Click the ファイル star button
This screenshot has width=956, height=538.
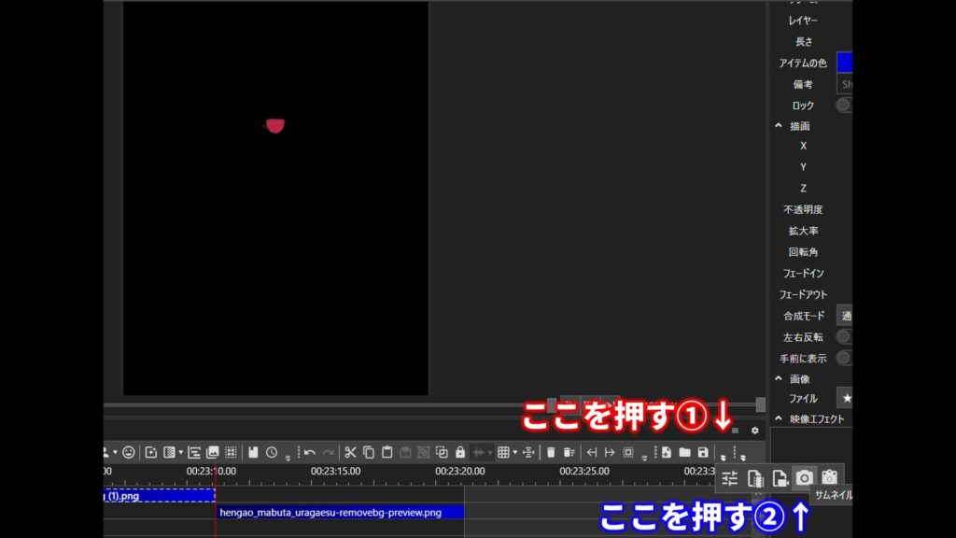[x=845, y=399]
